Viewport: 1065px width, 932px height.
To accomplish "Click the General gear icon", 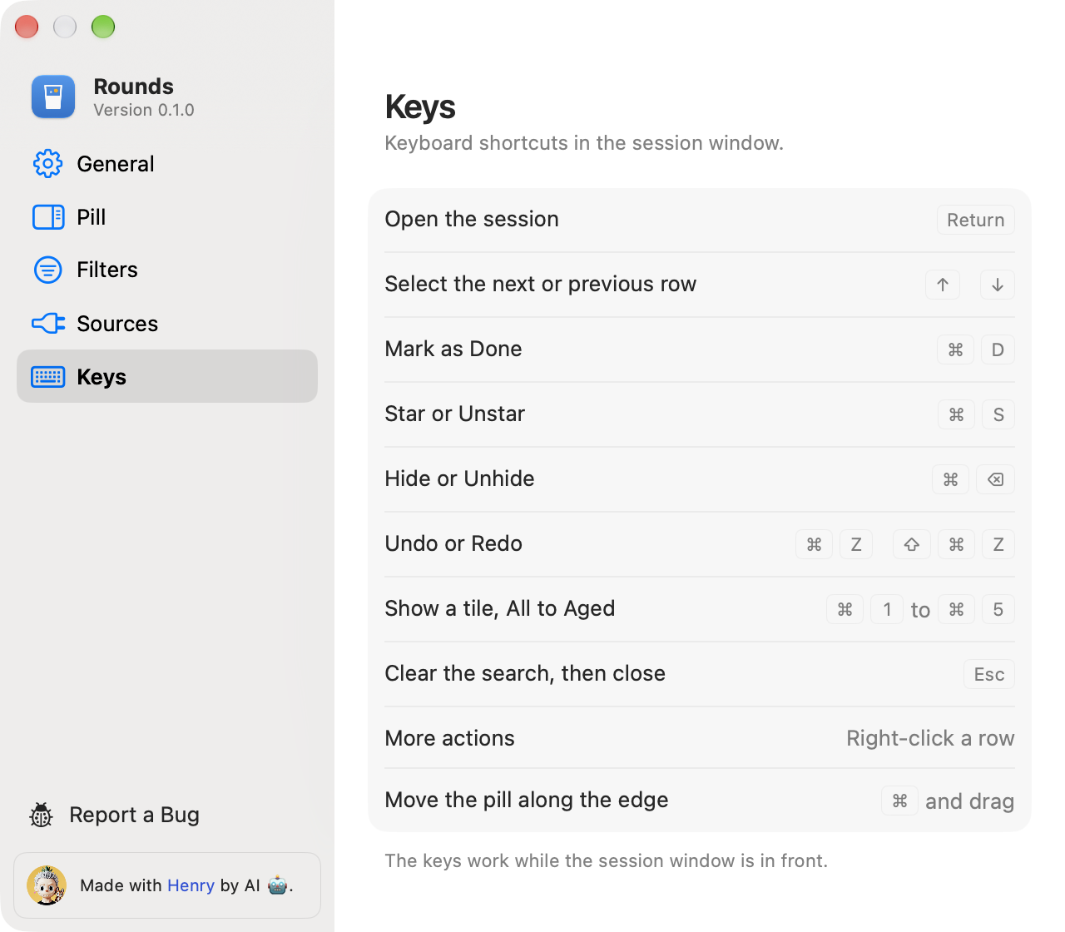I will point(48,164).
